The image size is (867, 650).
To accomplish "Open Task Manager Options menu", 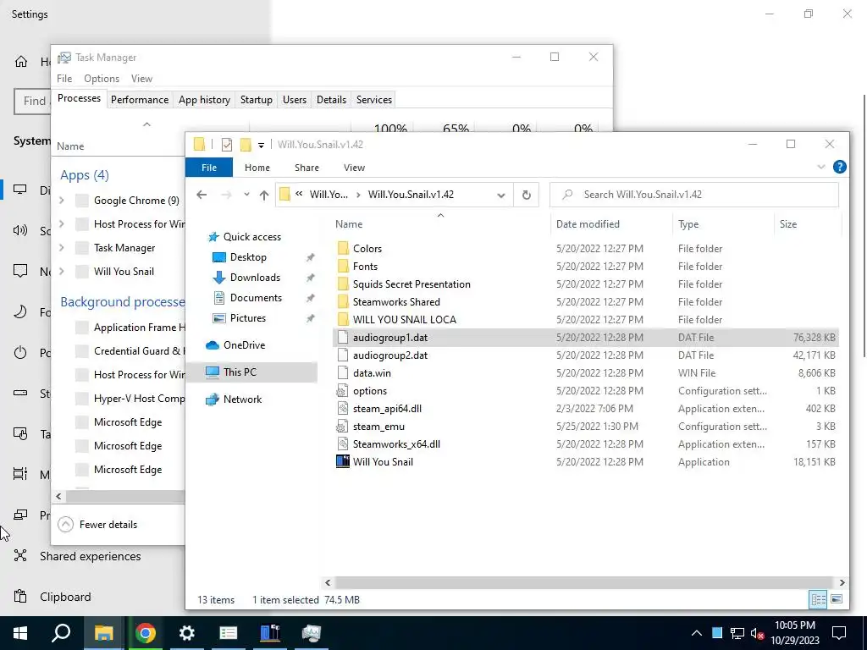I will point(102,79).
